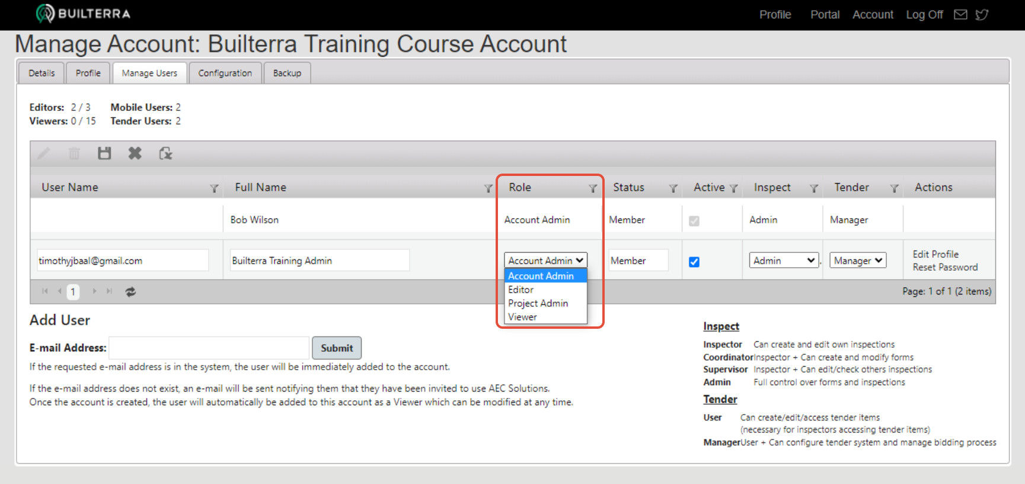Refresh the users grid
The image size is (1025, 484).
(131, 291)
